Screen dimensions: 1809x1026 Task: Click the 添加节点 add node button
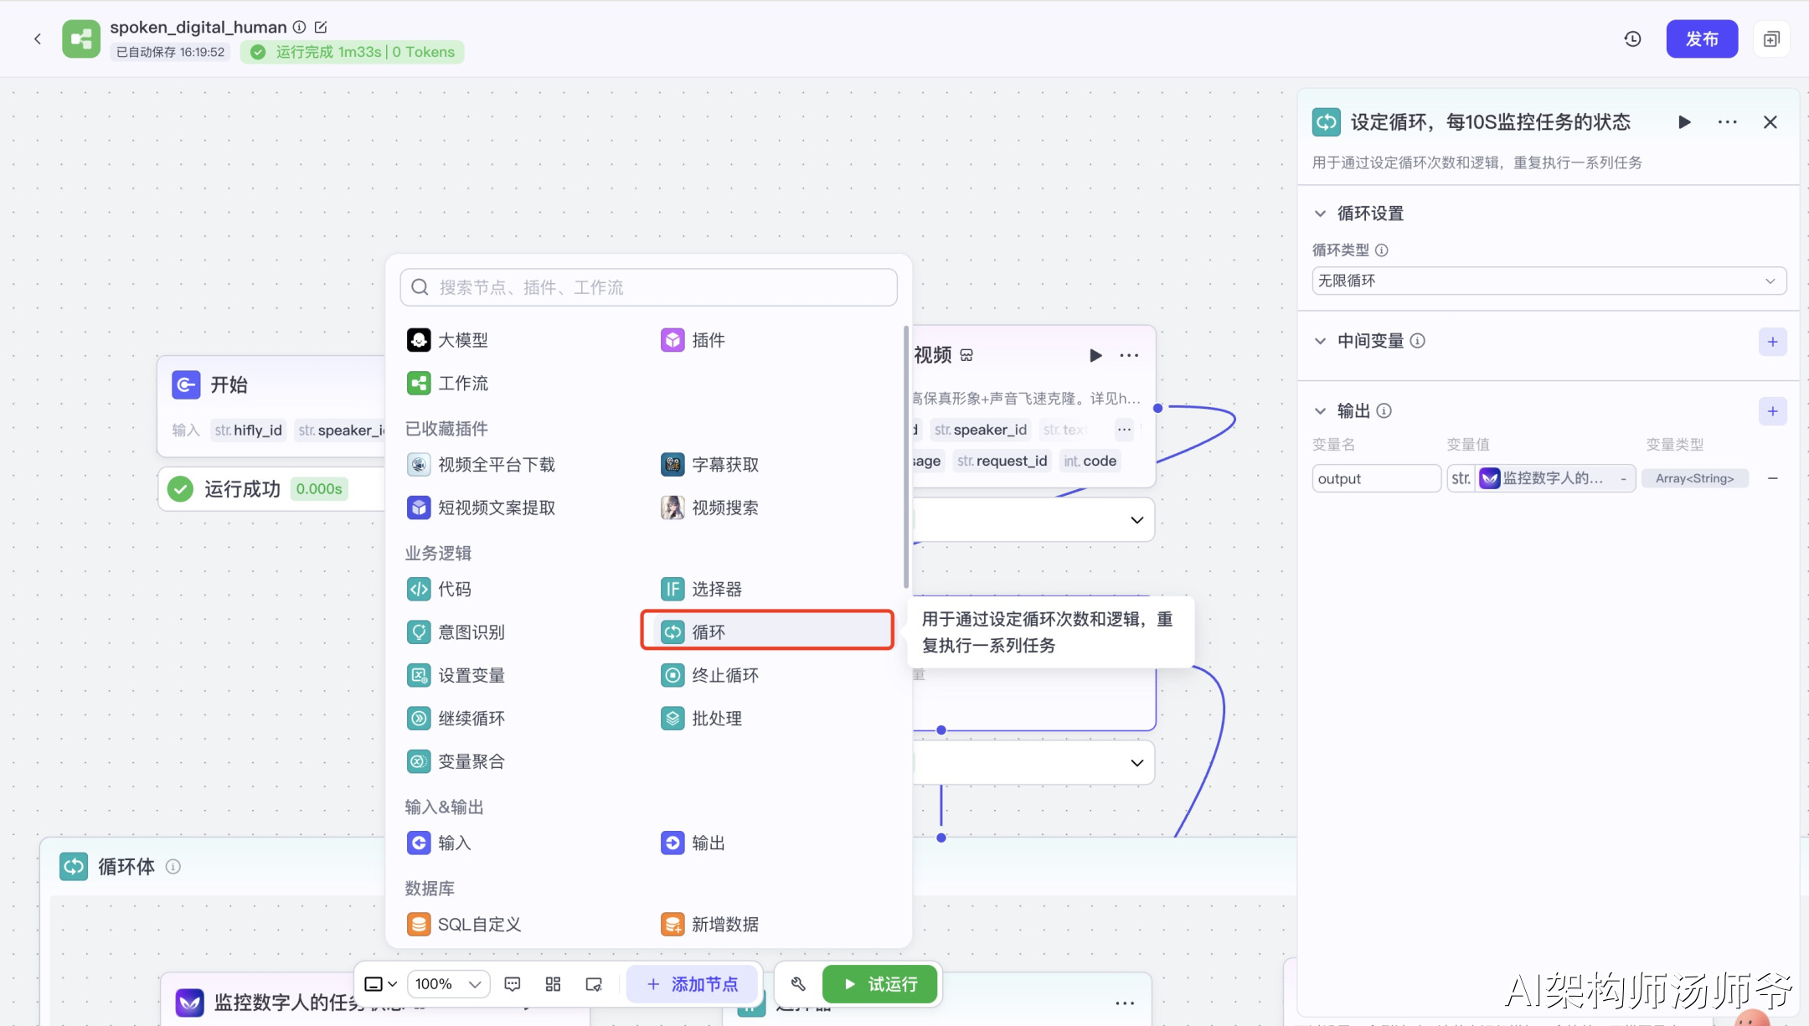click(692, 984)
